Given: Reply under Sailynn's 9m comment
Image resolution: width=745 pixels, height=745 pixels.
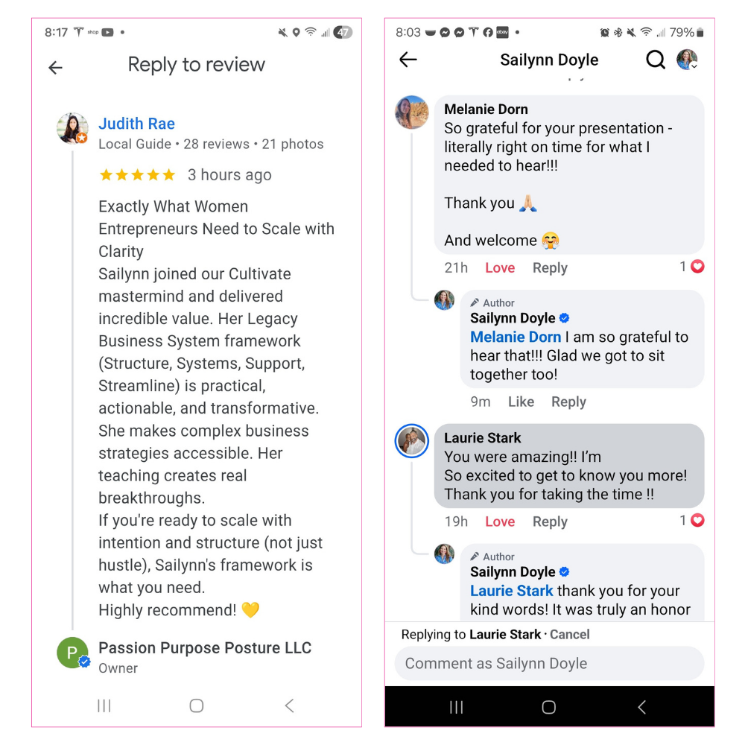Looking at the screenshot, I should pyautogui.click(x=568, y=402).
